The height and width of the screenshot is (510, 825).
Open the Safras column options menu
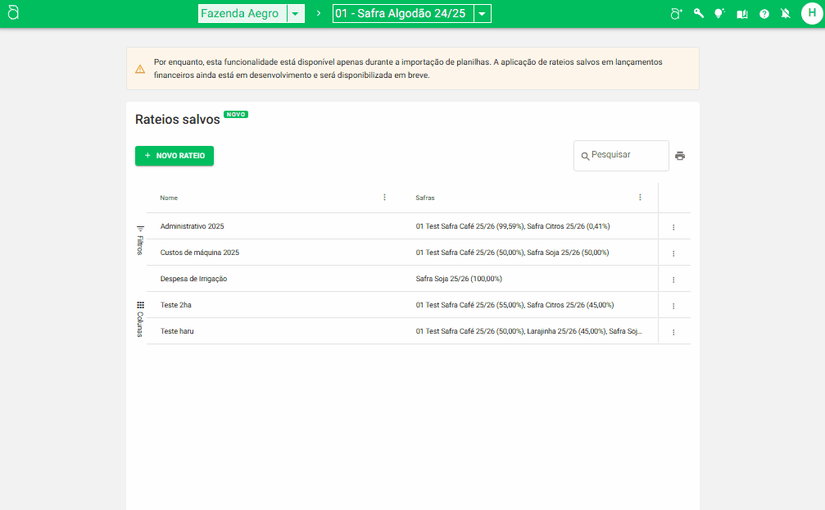[640, 198]
